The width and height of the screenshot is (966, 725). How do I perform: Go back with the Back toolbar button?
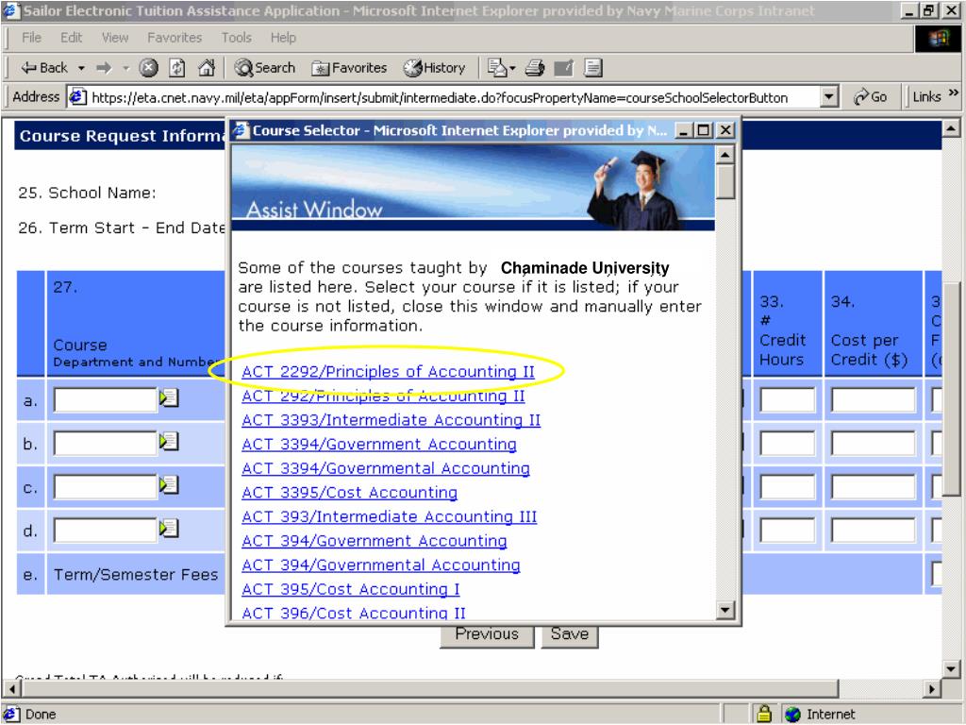click(44, 68)
